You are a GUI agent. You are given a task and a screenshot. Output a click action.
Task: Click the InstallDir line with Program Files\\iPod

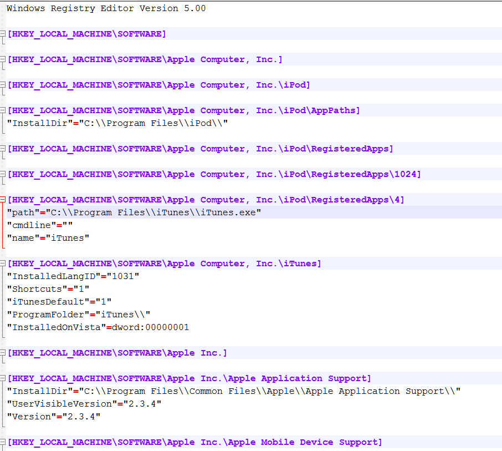tap(117, 123)
